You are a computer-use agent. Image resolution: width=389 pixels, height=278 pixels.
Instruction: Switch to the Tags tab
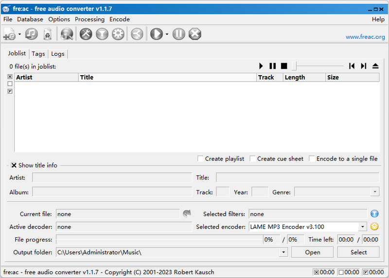tap(38, 54)
